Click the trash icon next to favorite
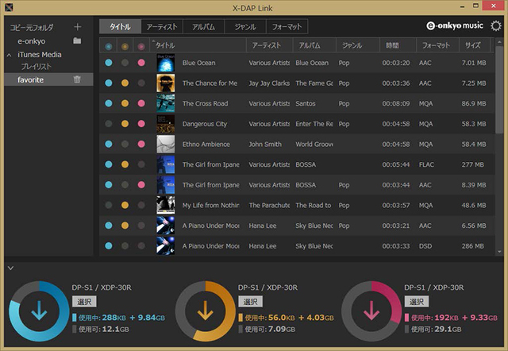508x351 pixels. click(77, 79)
